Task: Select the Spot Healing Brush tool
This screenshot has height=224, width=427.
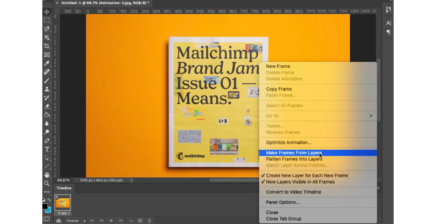Action: point(47,72)
